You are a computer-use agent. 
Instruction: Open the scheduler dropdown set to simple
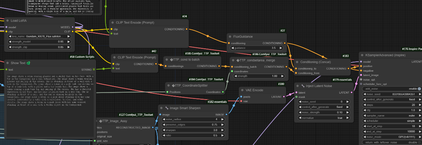pos(391,121)
